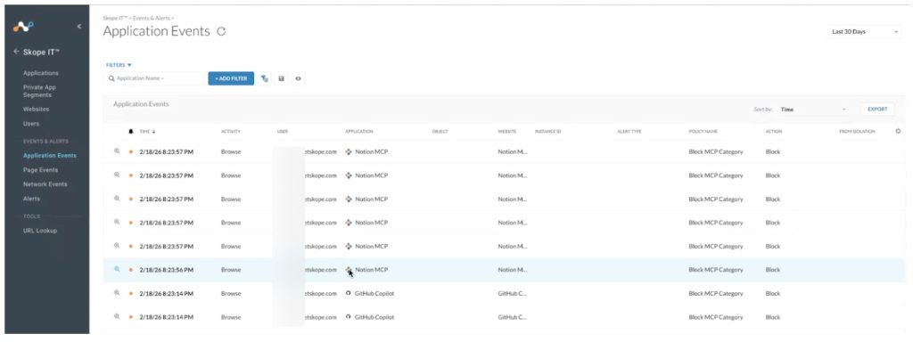
Task: Click the bell icon in the table header
Action: 131,132
